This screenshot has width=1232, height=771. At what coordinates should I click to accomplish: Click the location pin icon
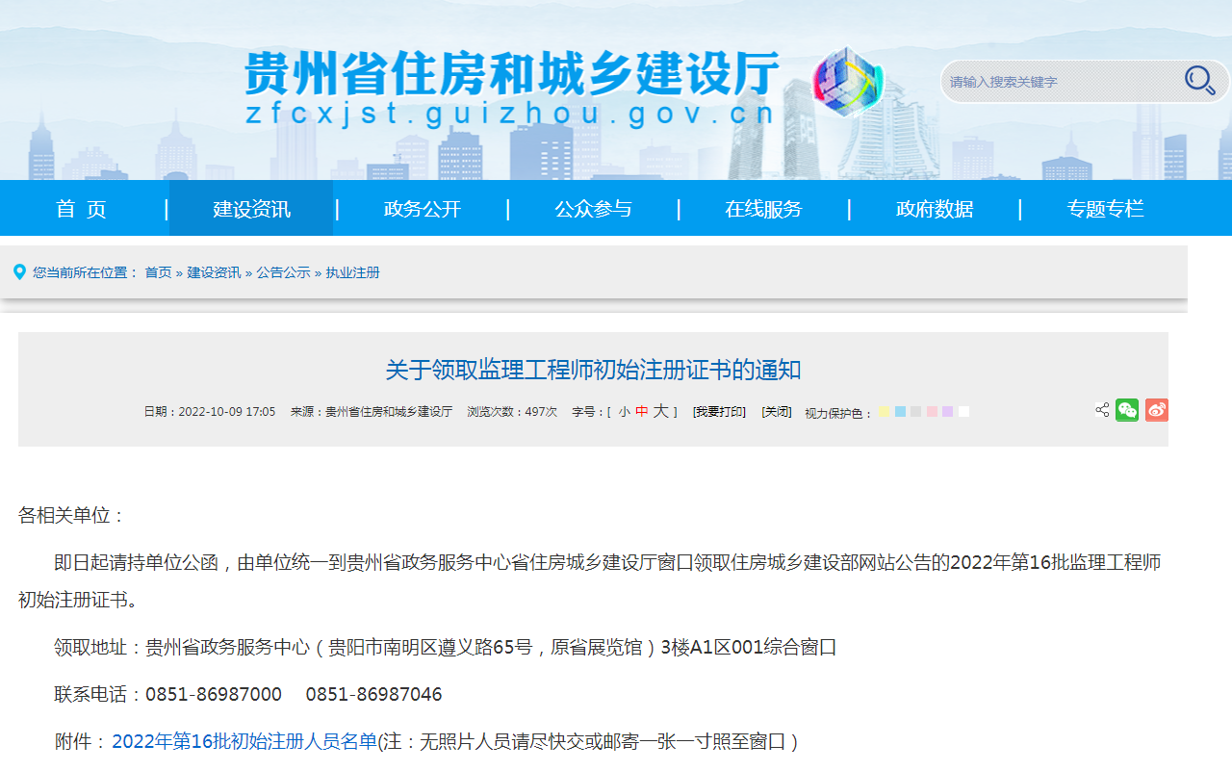(19, 272)
